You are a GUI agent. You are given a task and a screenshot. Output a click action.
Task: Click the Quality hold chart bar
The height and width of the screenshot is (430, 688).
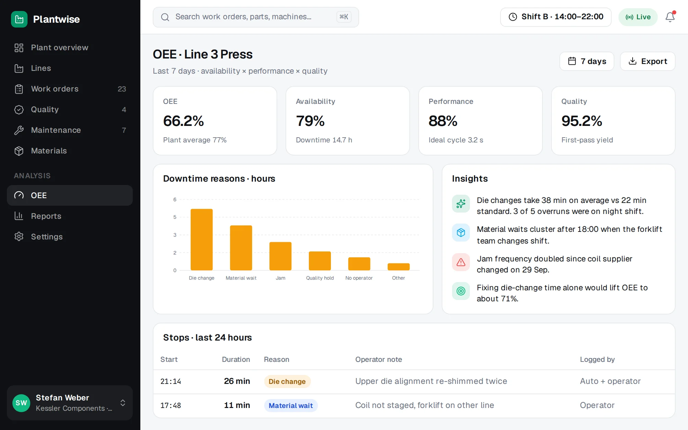click(320, 261)
